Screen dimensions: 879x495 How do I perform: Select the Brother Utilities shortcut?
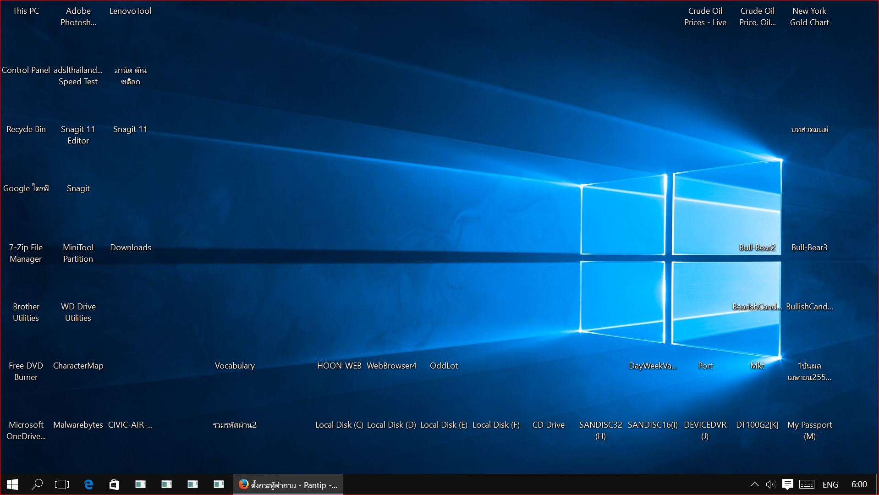point(26,312)
